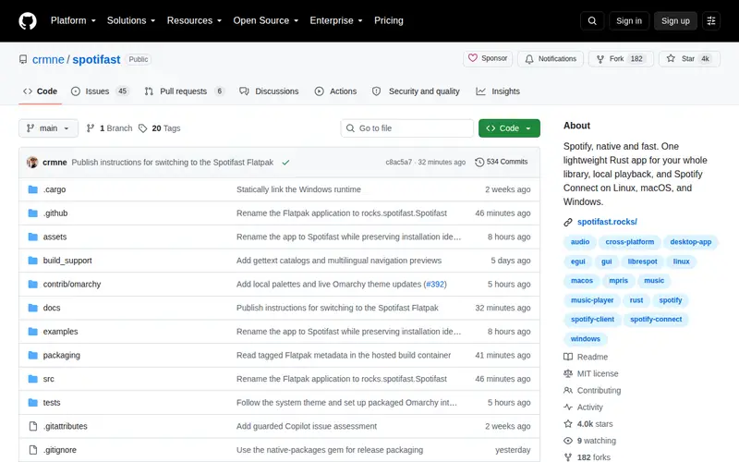Image resolution: width=739 pixels, height=462 pixels.
Task: Select the rust topic tag
Action: pyautogui.click(x=636, y=299)
